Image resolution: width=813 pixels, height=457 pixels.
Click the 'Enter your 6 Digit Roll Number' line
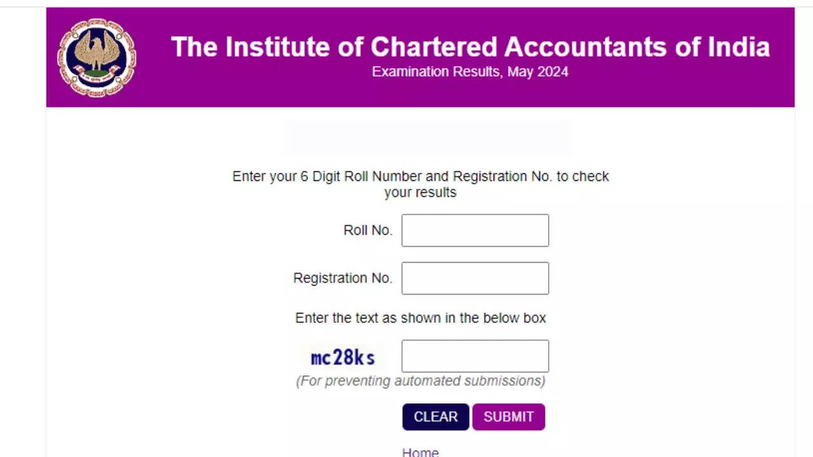coord(420,176)
